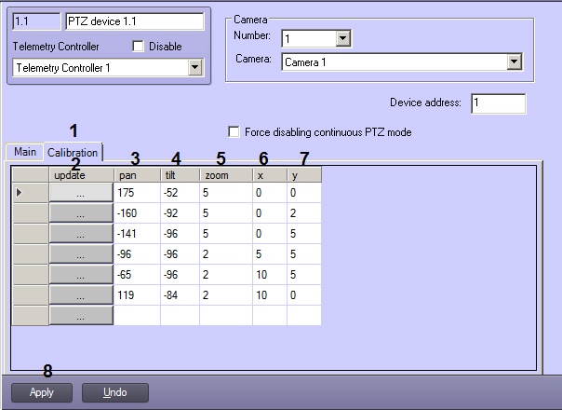Click the pan column header
This screenshot has width=562, height=410.
(x=138, y=175)
